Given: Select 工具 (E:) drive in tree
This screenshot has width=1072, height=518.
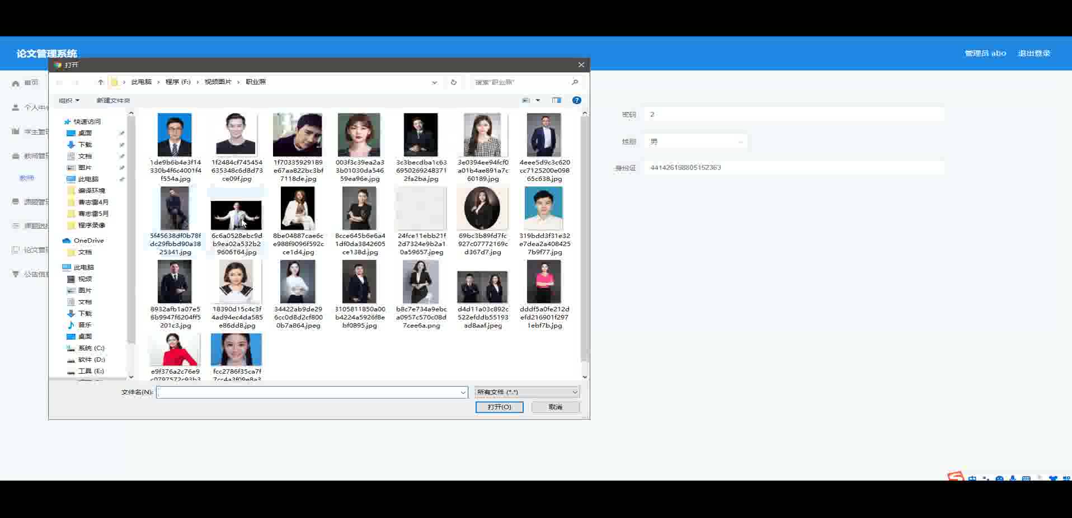Looking at the screenshot, I should tap(91, 371).
